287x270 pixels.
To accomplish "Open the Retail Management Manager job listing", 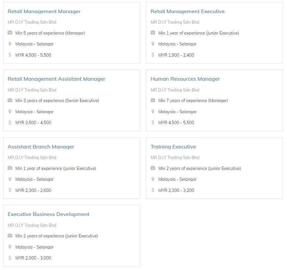I will (x=44, y=12).
